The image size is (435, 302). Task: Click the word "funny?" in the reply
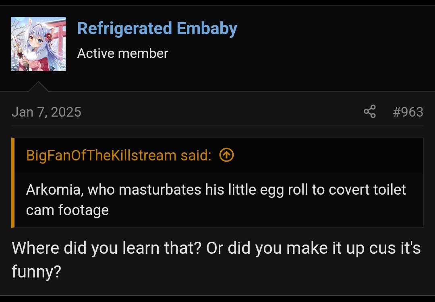[x=36, y=271]
